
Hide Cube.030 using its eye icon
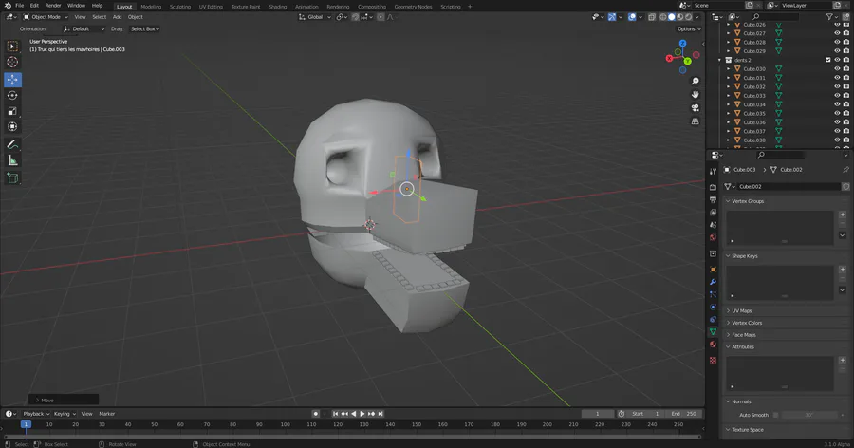click(x=837, y=69)
